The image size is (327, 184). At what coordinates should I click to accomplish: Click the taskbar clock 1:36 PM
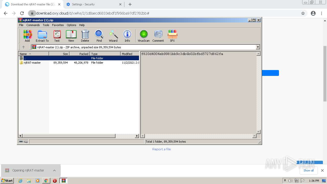[314, 181]
